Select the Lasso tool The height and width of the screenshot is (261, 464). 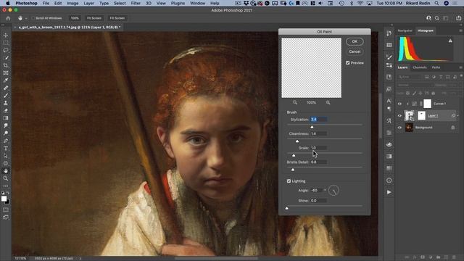point(6,50)
